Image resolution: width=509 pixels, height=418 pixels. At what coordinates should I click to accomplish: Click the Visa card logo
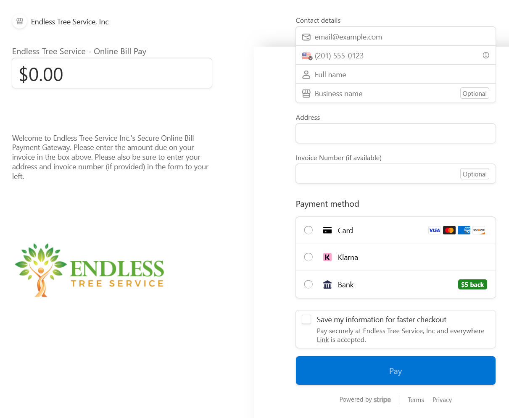435,230
